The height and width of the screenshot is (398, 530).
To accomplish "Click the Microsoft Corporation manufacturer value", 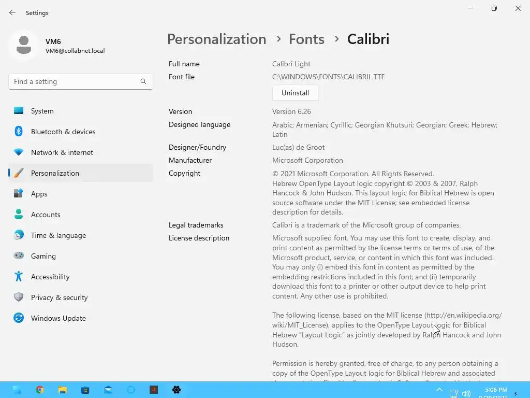I will [307, 161].
